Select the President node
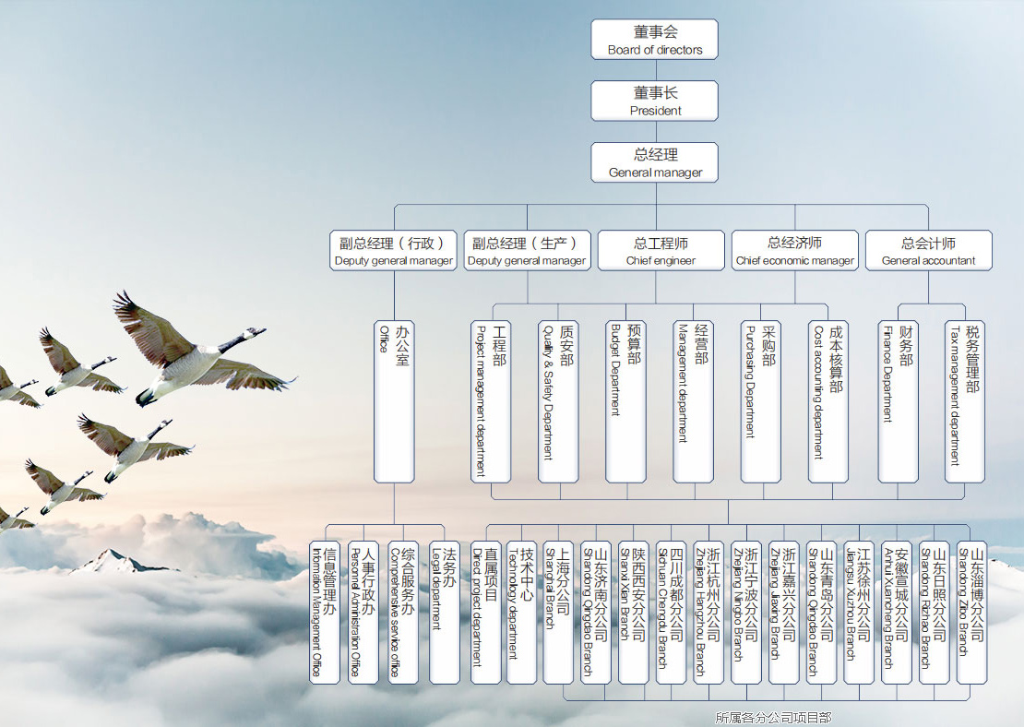The height and width of the screenshot is (727, 1024). click(654, 101)
